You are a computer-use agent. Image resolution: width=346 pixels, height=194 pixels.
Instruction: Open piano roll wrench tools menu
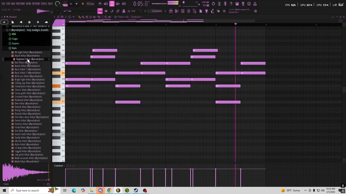tap(58, 17)
